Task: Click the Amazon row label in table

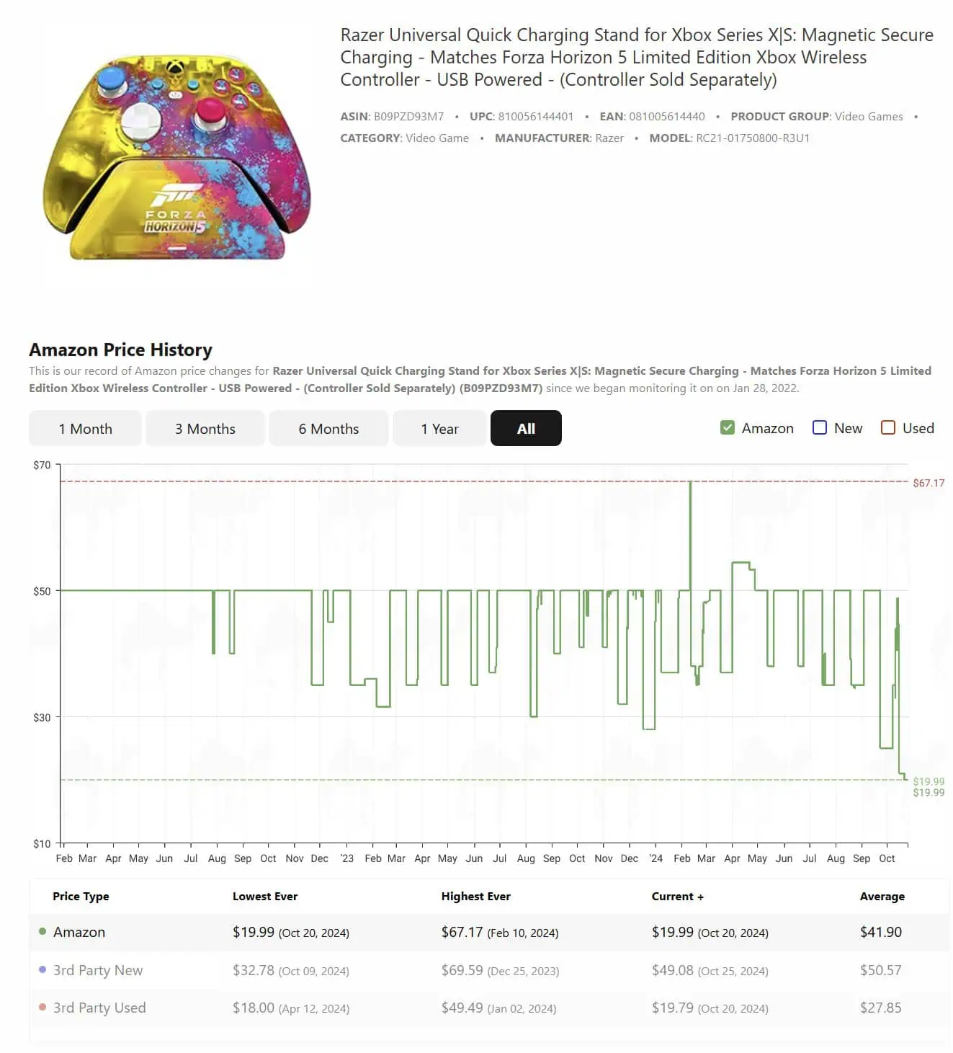Action: 79,932
